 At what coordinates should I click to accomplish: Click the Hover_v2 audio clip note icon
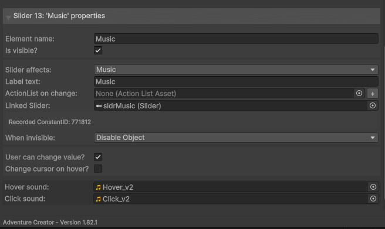pyautogui.click(x=98, y=187)
